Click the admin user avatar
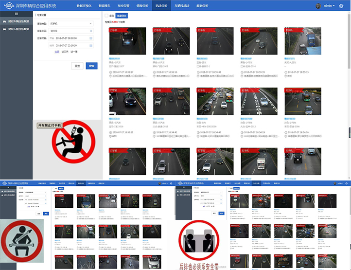Screen dimensions: 351x270 tap(318, 6)
